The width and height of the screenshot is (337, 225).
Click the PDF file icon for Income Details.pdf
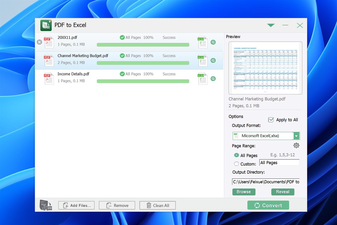[49, 79]
